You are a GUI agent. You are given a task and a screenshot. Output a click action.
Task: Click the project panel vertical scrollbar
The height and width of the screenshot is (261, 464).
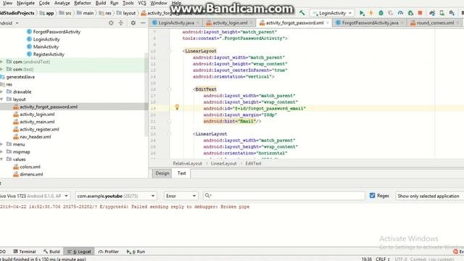[x=146, y=95]
